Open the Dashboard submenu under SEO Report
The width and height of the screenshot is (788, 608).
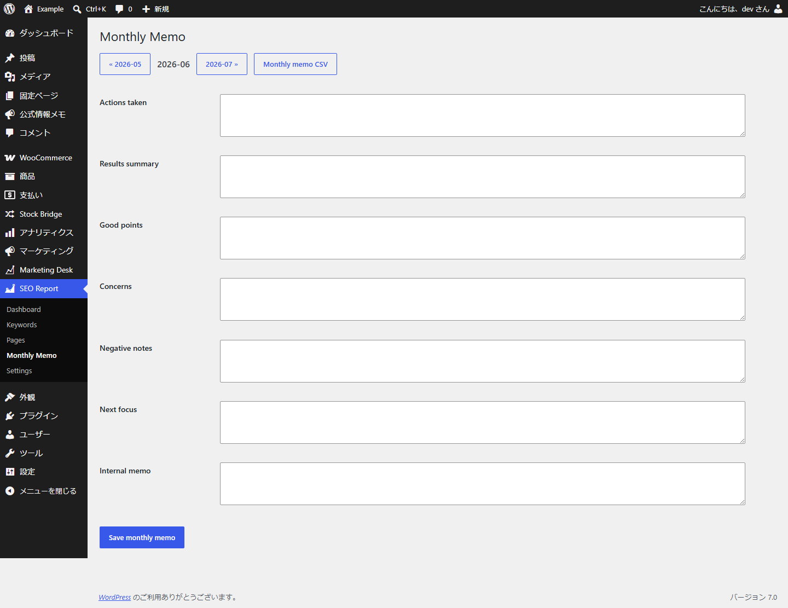pos(24,309)
